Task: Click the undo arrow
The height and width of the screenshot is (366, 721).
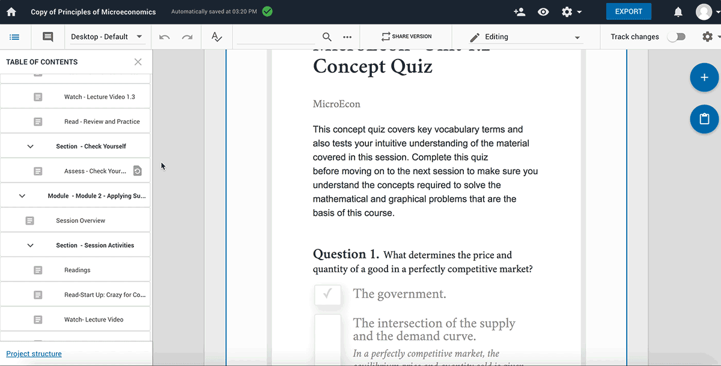Action: [164, 37]
